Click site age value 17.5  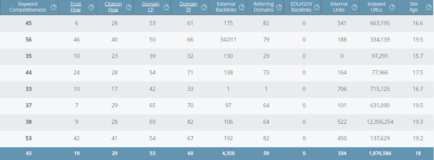(x=418, y=72)
